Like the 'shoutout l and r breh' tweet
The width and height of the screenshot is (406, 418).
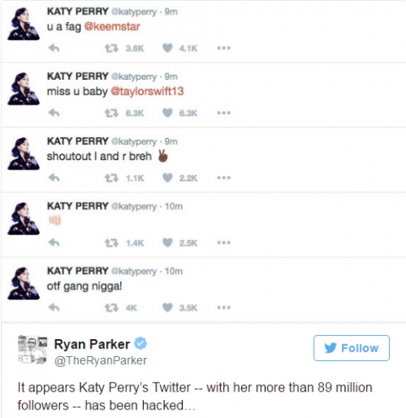click(167, 178)
